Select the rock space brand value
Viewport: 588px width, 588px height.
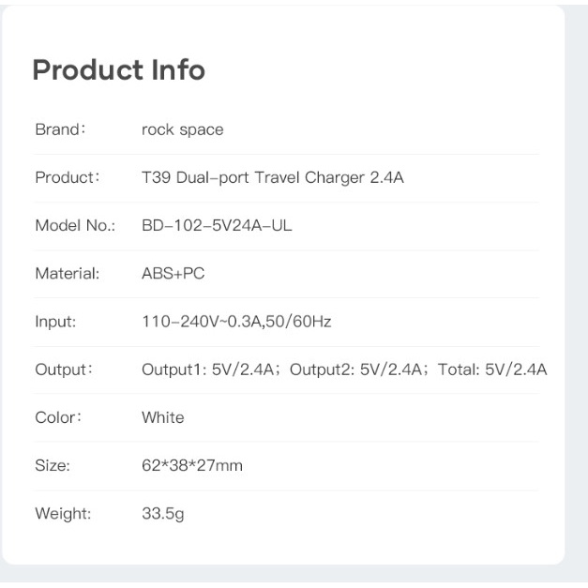point(182,129)
